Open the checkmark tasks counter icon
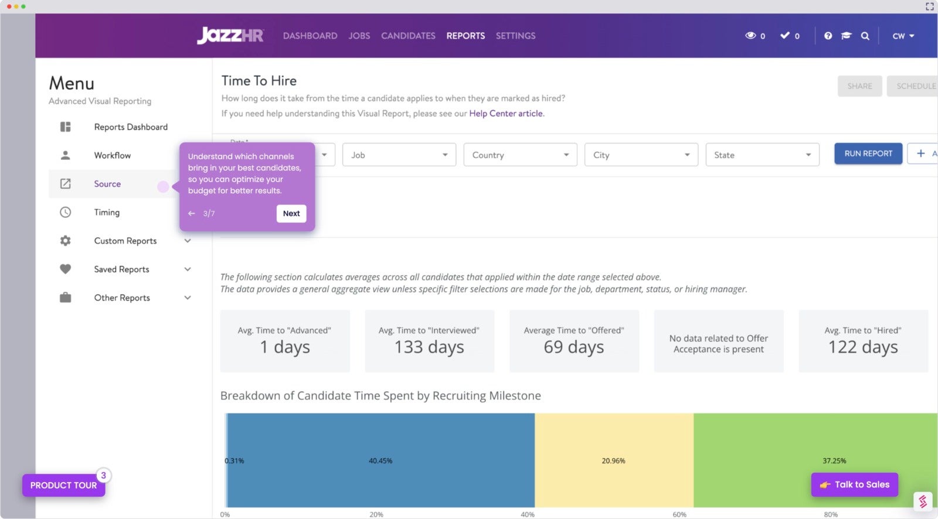The width and height of the screenshot is (938, 519). [x=784, y=35]
